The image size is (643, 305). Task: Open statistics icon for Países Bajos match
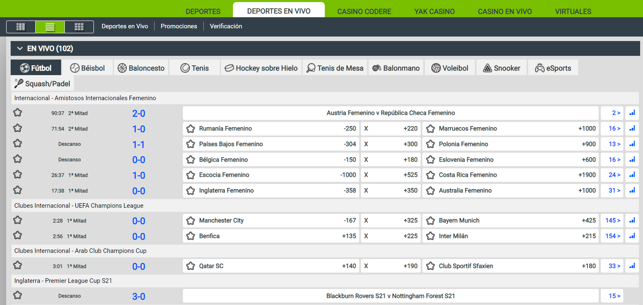click(x=632, y=144)
